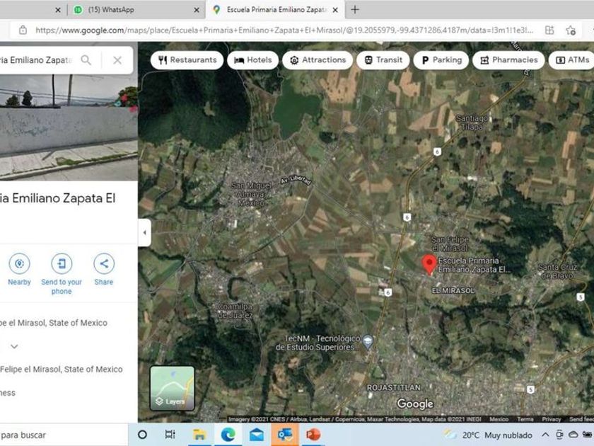Image resolution: width=594 pixels, height=446 pixels.
Task: Open a new browser tab
Action: pyautogui.click(x=355, y=10)
